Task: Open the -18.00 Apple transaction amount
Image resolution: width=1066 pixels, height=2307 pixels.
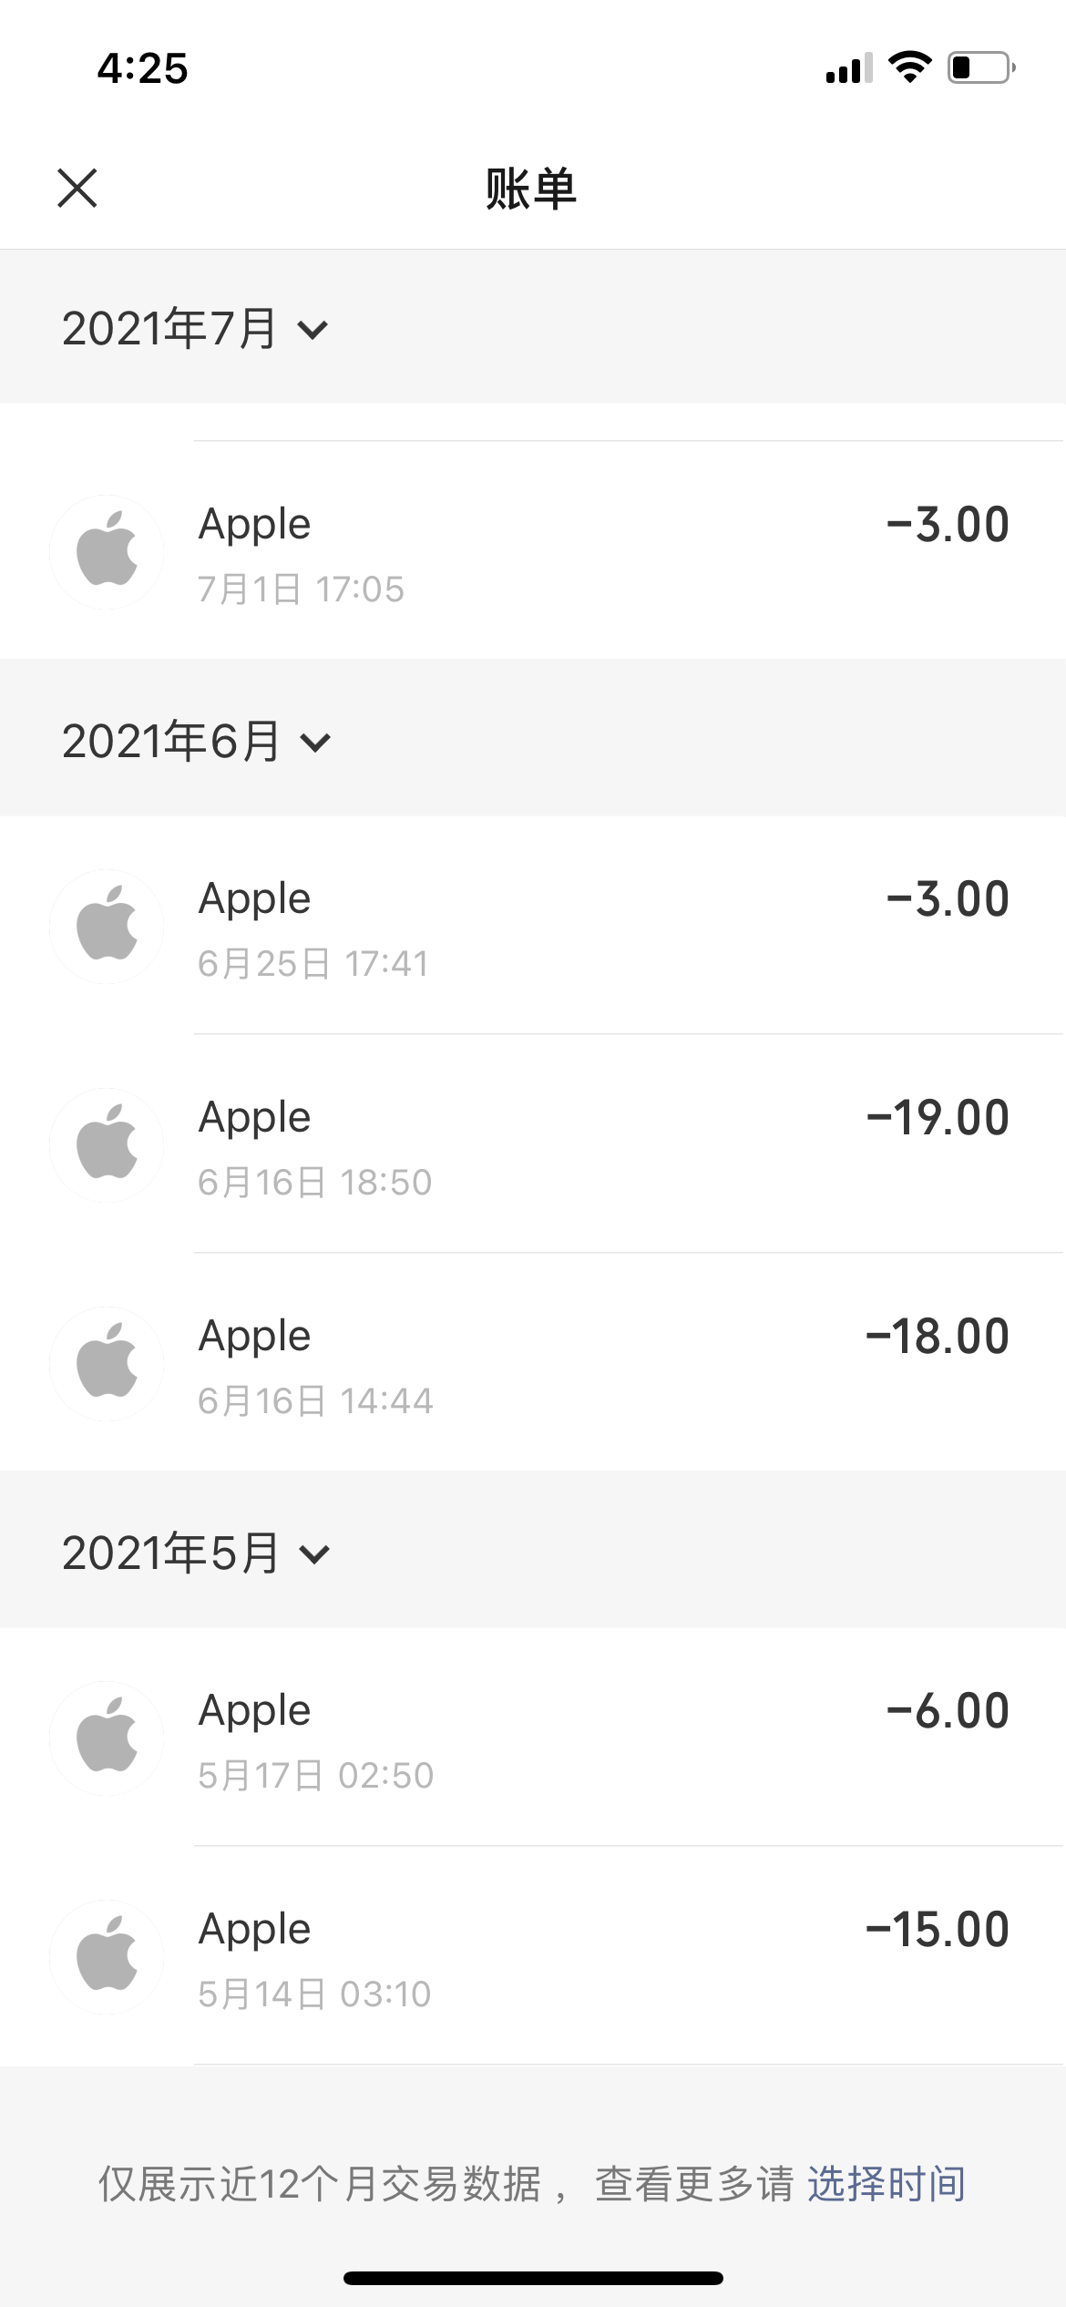Action: 938,1337
